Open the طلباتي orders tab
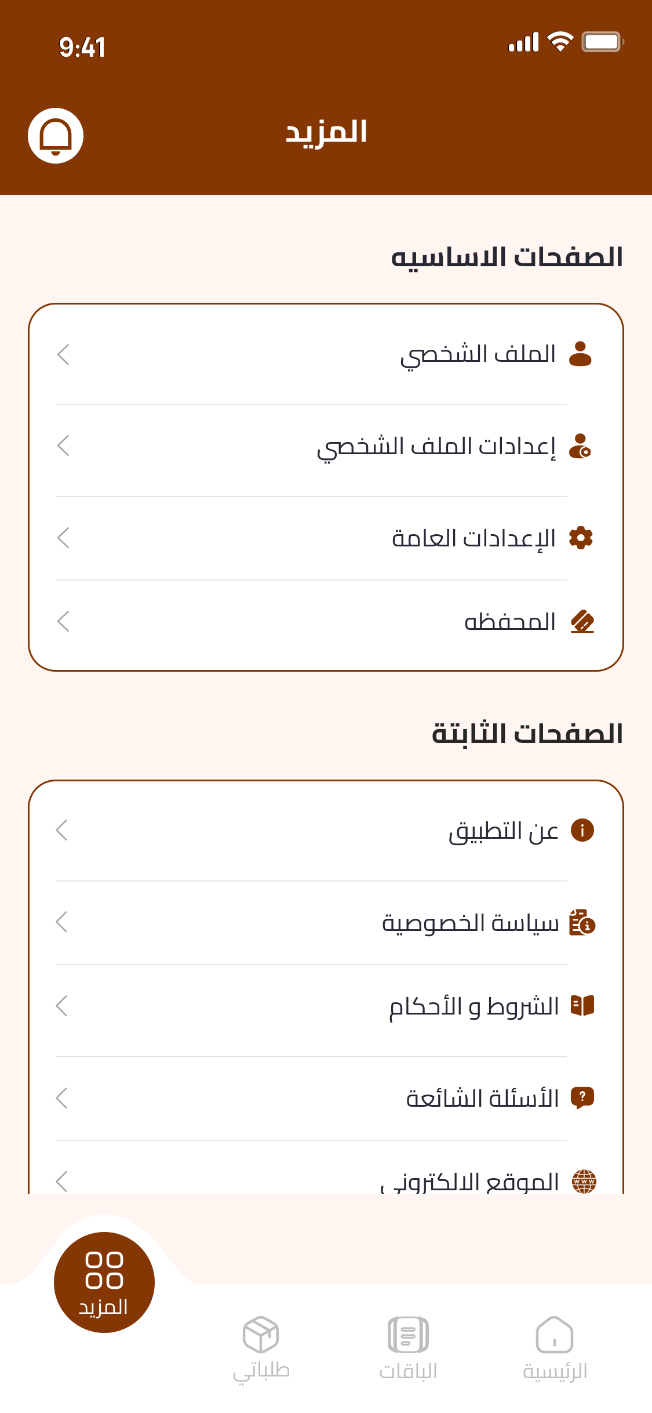The image size is (652, 1413). click(261, 1347)
